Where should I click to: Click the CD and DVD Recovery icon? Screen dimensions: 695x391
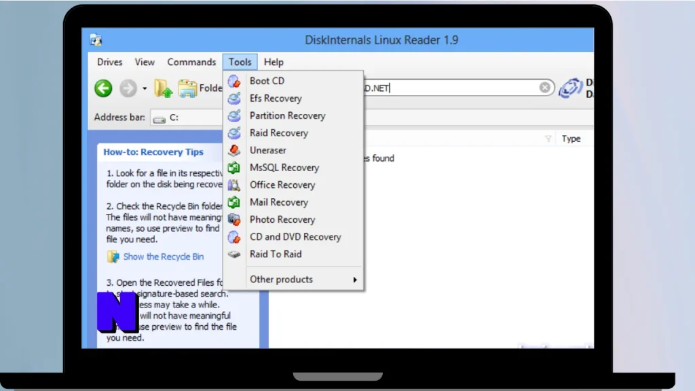coord(234,237)
